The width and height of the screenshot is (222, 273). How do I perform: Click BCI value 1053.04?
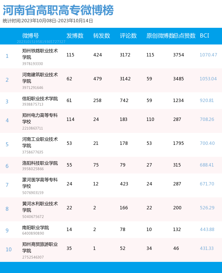coord(208,79)
